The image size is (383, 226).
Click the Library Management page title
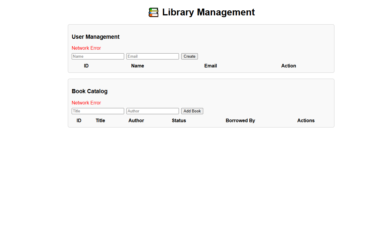[x=208, y=12]
